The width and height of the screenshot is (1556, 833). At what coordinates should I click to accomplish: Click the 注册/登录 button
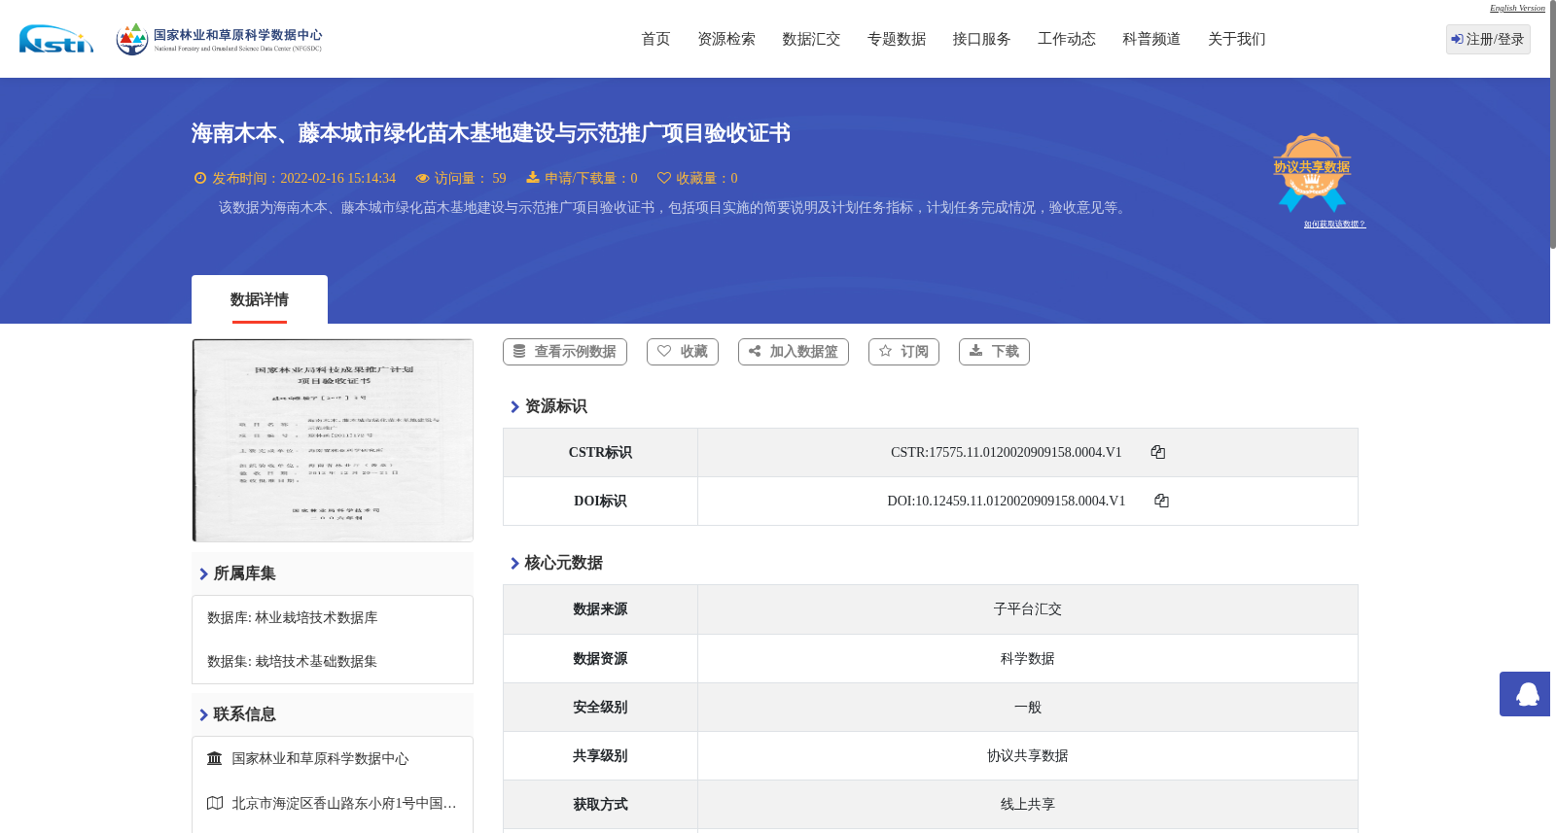point(1488,39)
